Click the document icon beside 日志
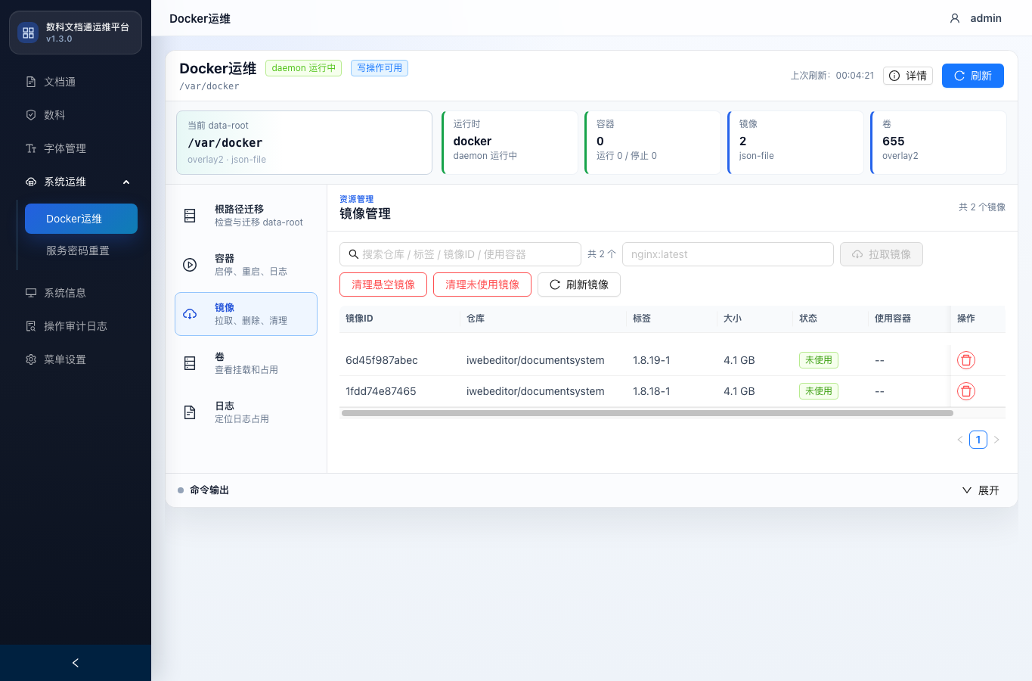This screenshot has height=681, width=1032. [x=190, y=412]
